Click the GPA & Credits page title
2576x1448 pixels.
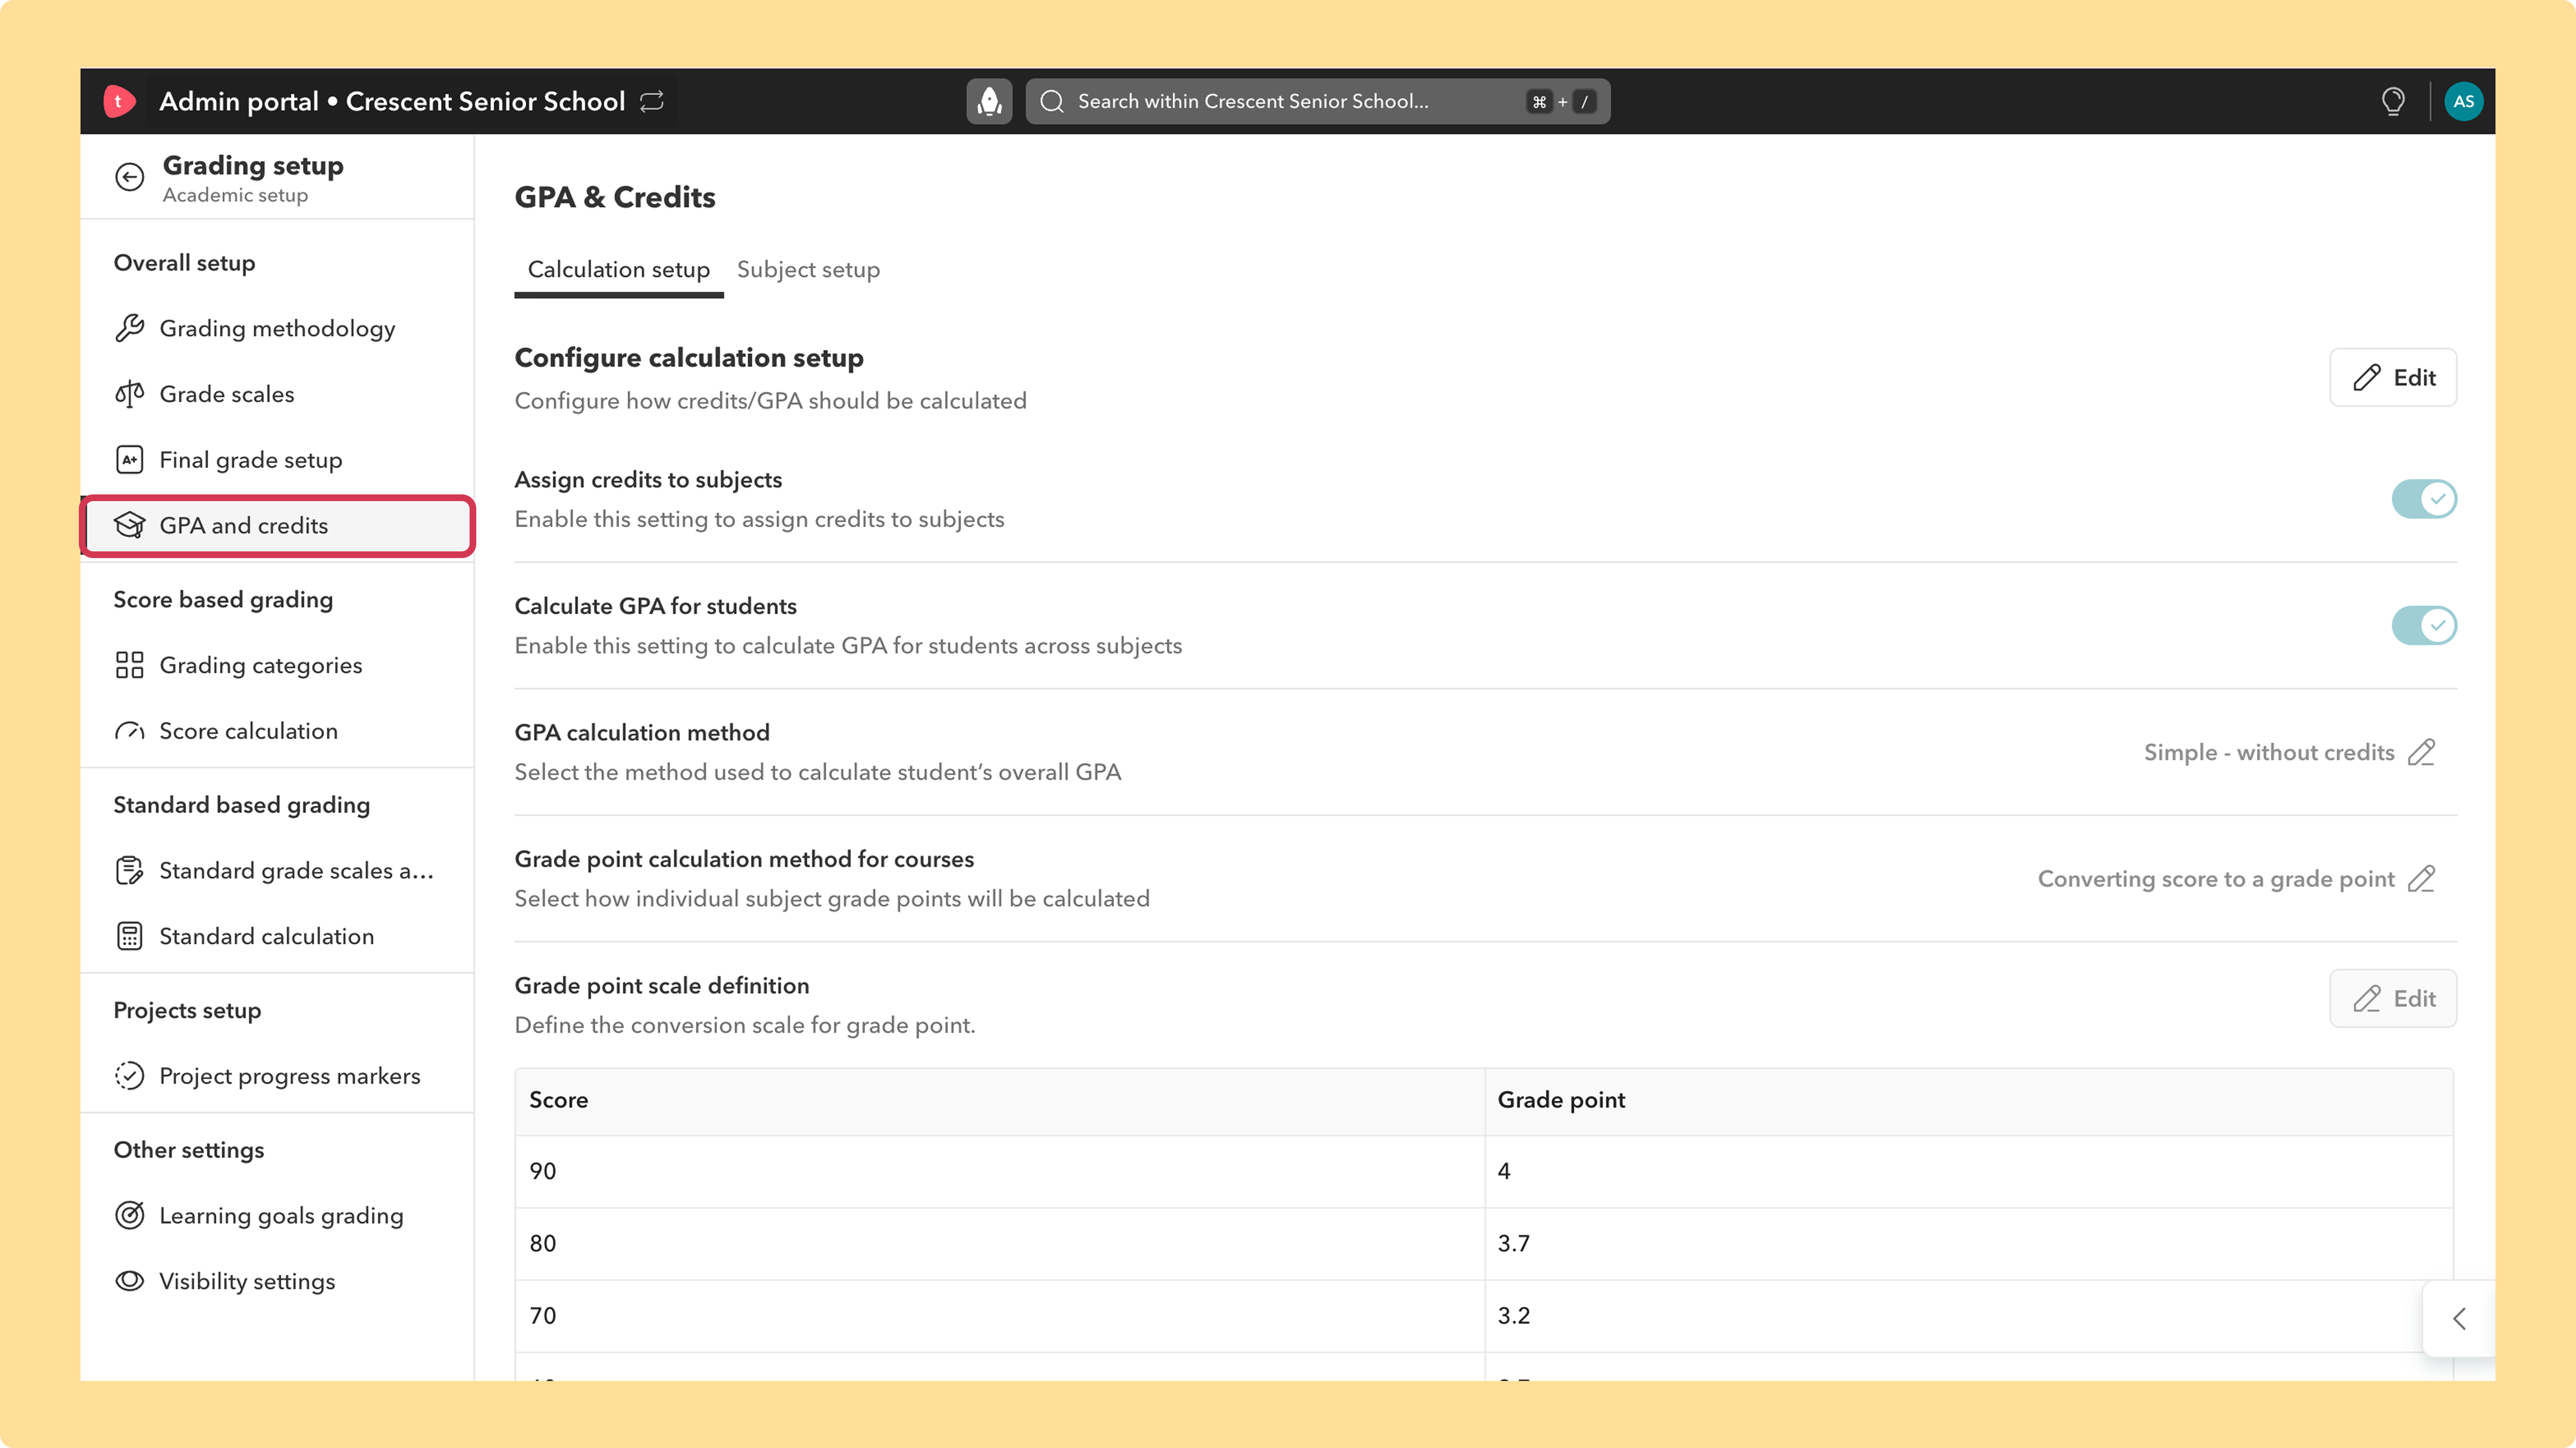coord(615,197)
